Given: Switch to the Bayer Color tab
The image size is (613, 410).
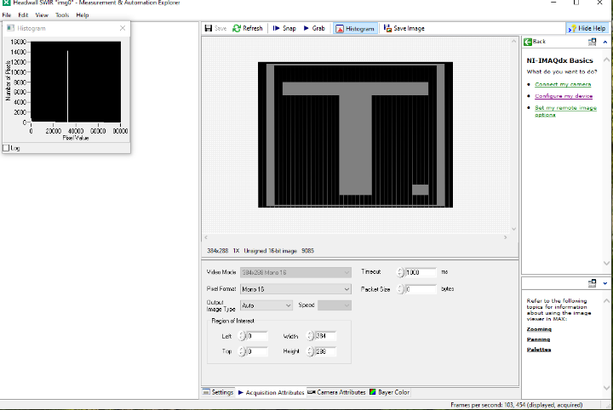Looking at the screenshot, I should tap(389, 392).
